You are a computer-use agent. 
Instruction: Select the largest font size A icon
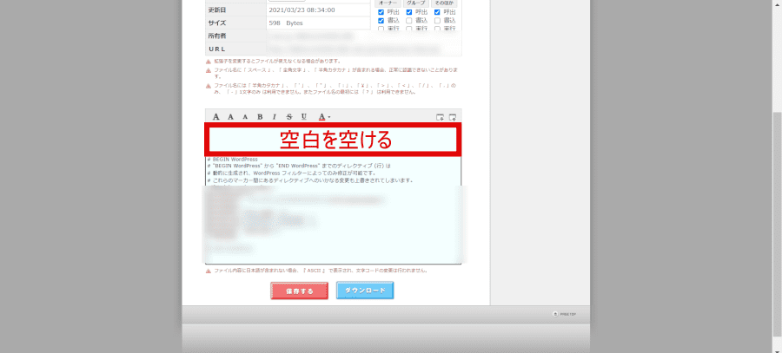coord(216,116)
